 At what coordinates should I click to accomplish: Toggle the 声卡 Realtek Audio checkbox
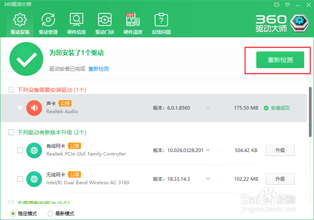[x=20, y=108]
